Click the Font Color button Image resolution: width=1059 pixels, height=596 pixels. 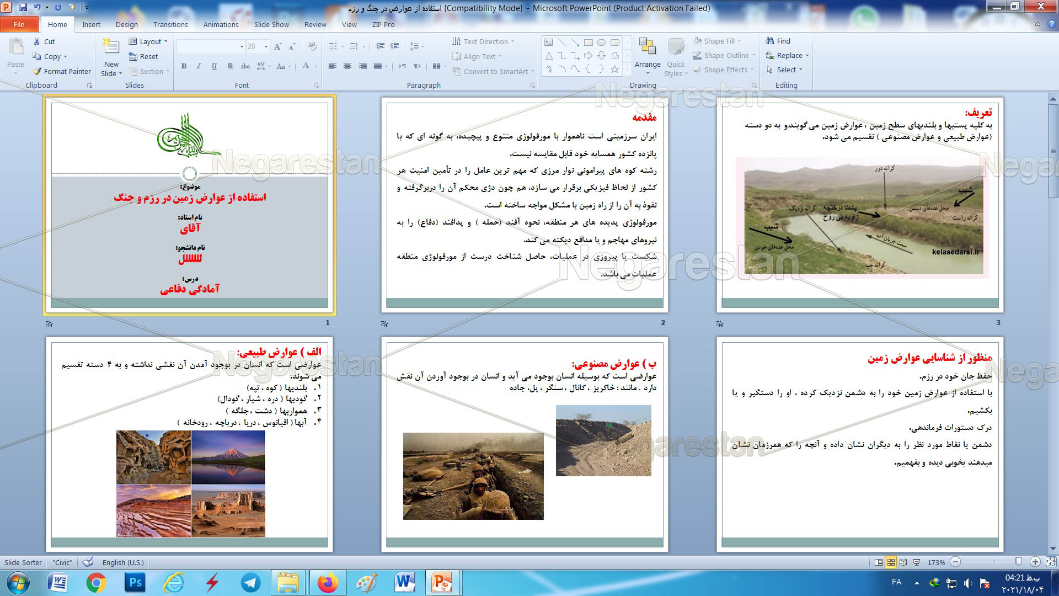pyautogui.click(x=306, y=66)
